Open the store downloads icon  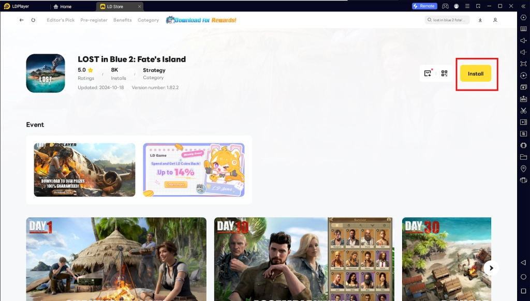(480, 20)
